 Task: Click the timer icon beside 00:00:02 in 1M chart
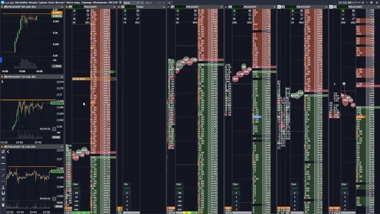[x=54, y=129]
